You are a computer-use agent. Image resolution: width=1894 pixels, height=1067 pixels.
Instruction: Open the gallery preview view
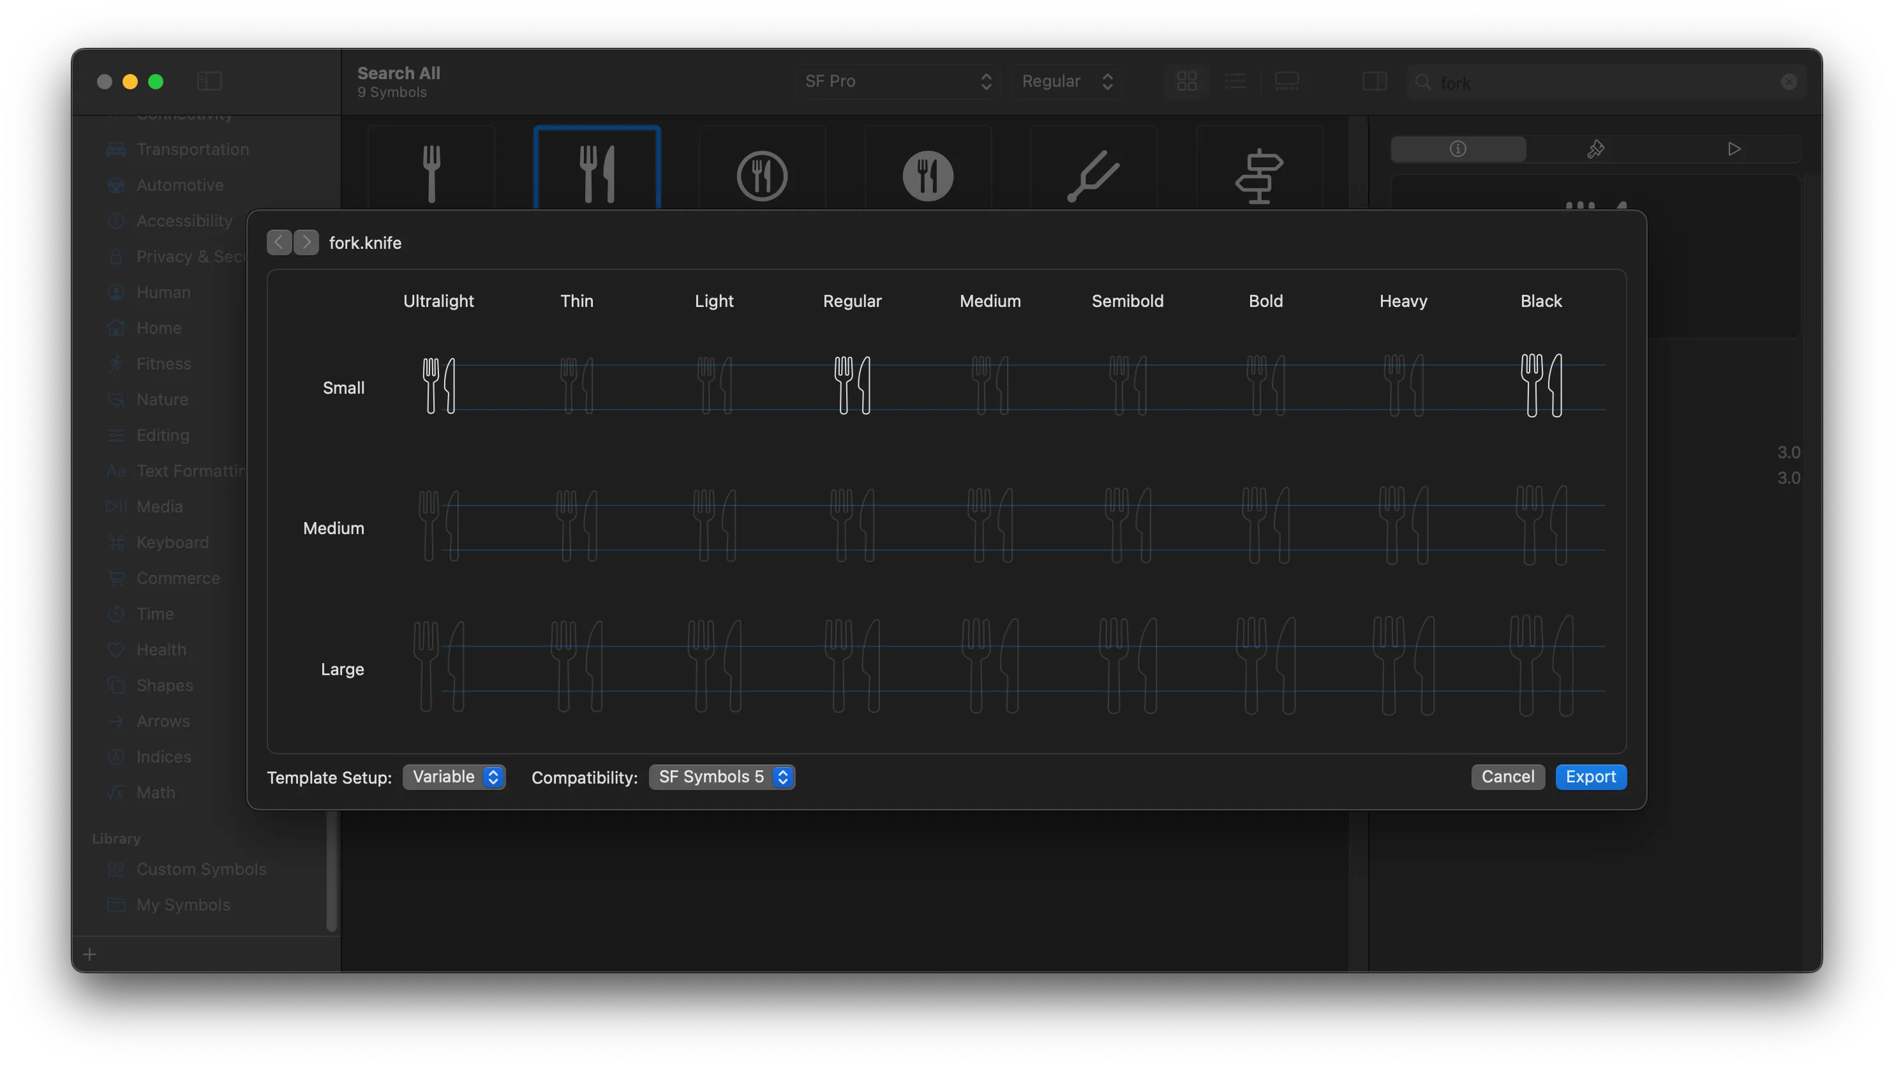(1286, 81)
